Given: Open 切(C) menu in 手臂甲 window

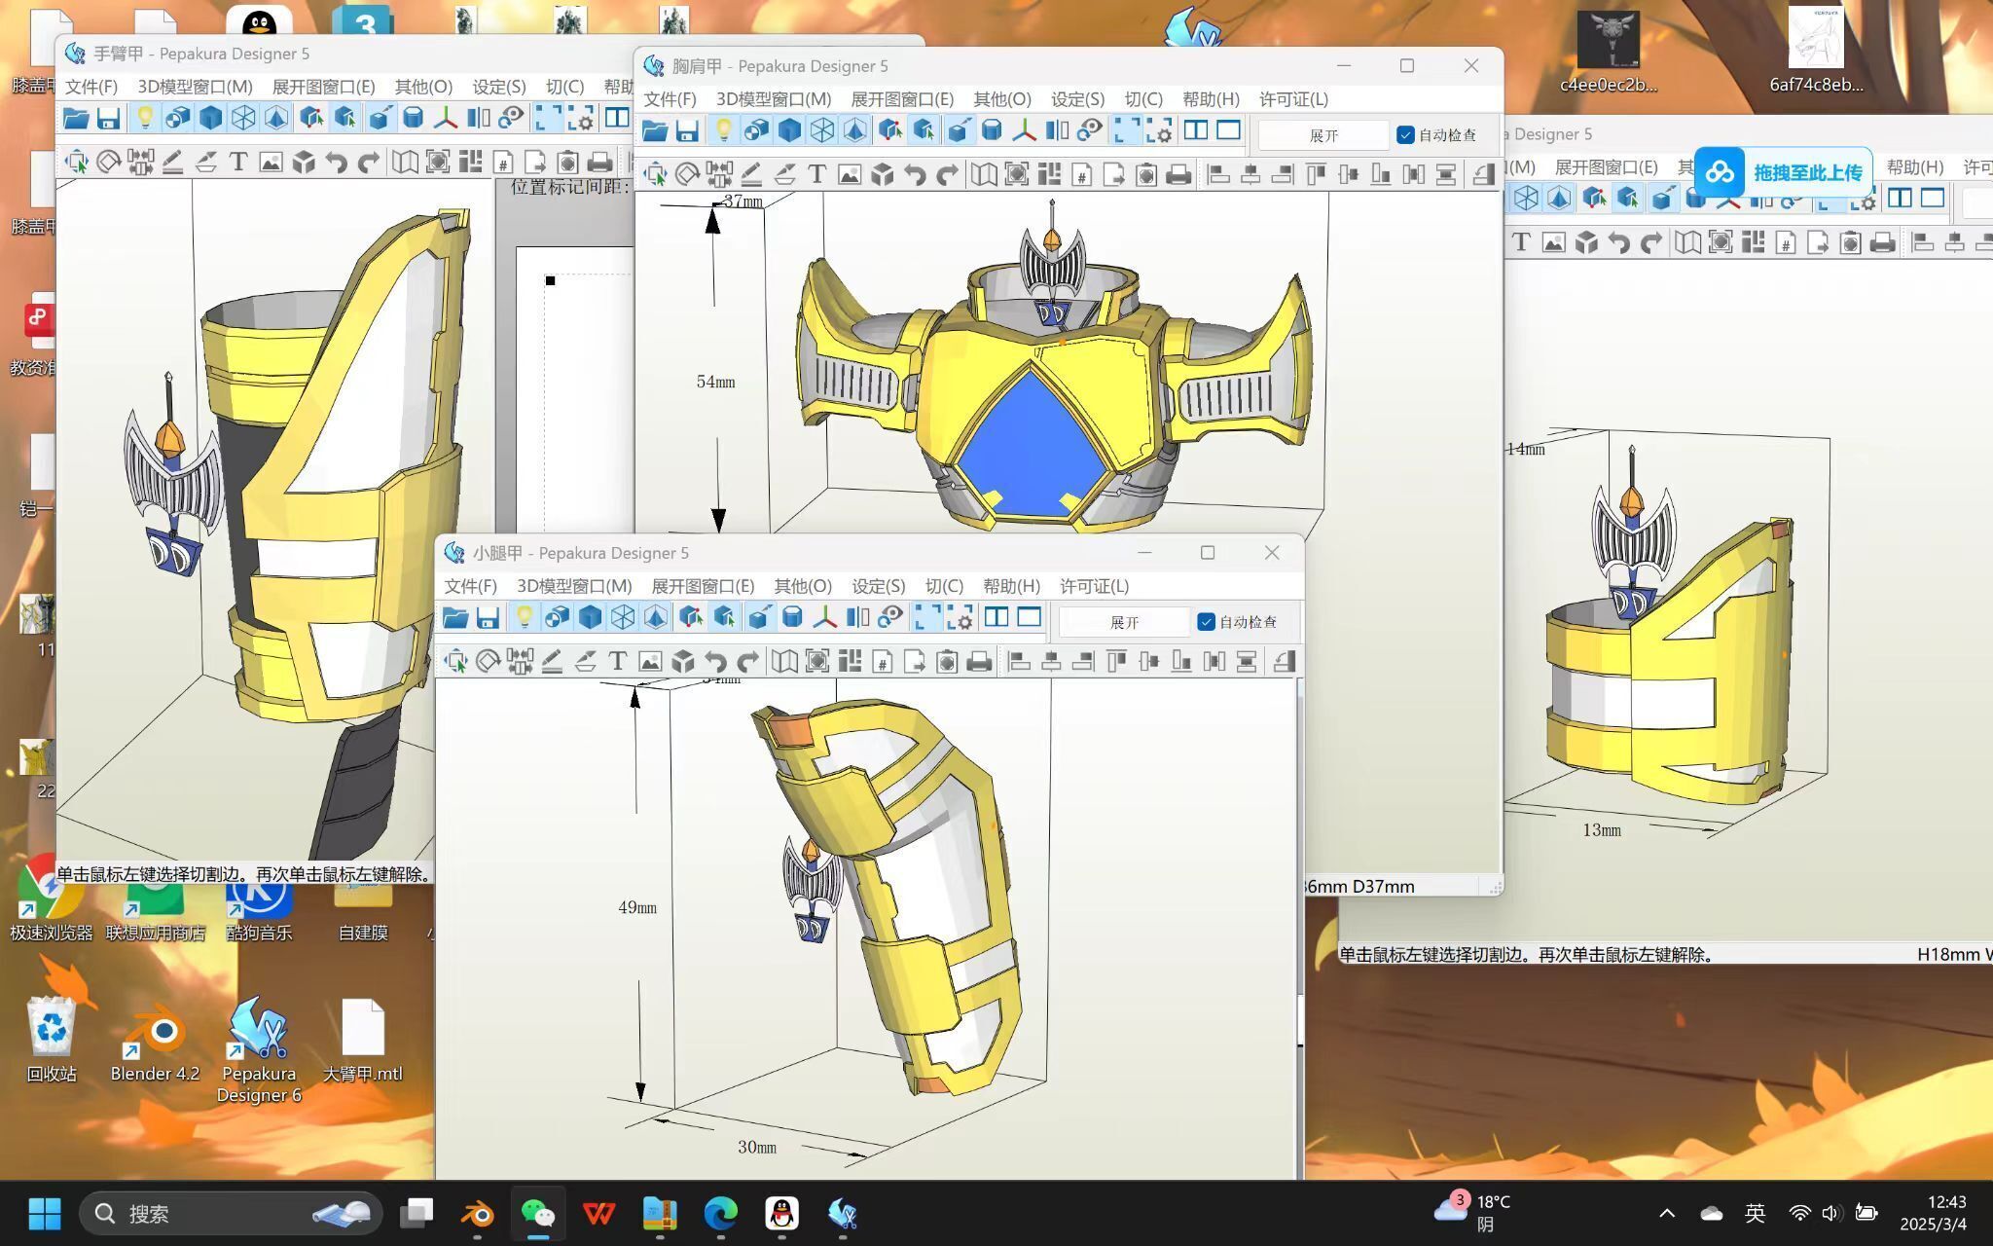Looking at the screenshot, I should pyautogui.click(x=564, y=87).
